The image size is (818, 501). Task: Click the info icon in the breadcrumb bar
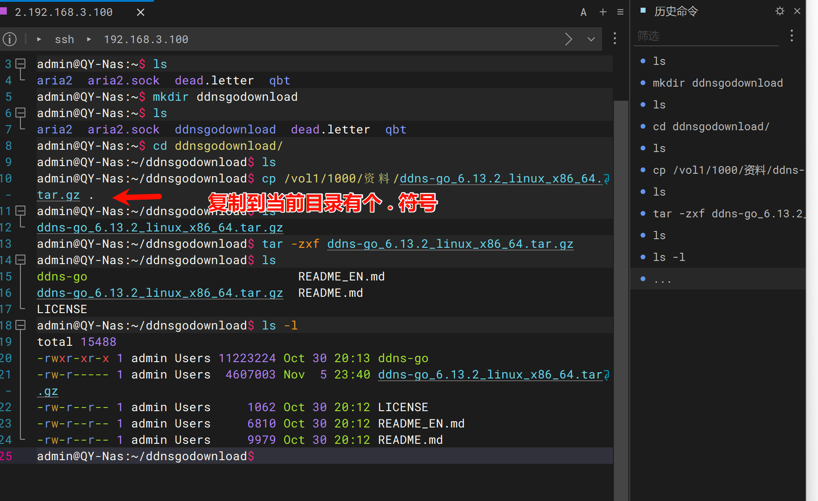tap(10, 39)
